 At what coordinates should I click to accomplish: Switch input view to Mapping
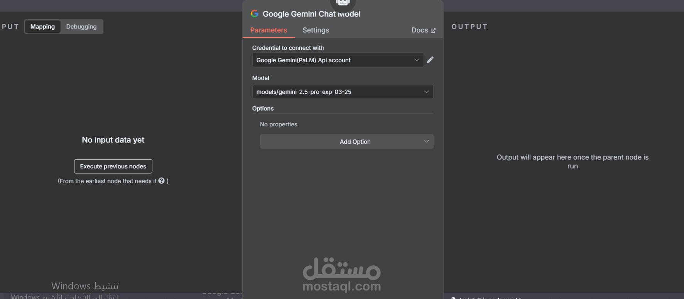click(x=42, y=27)
